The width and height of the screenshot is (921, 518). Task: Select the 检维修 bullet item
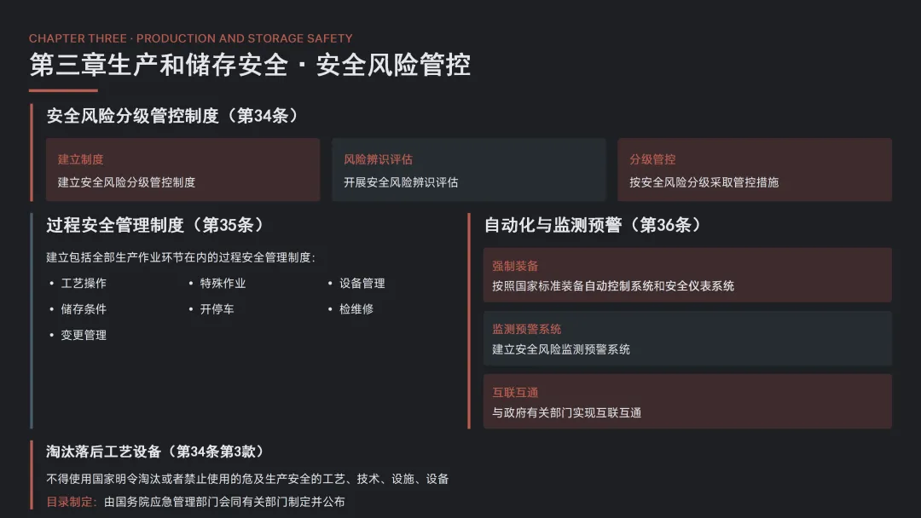(356, 309)
